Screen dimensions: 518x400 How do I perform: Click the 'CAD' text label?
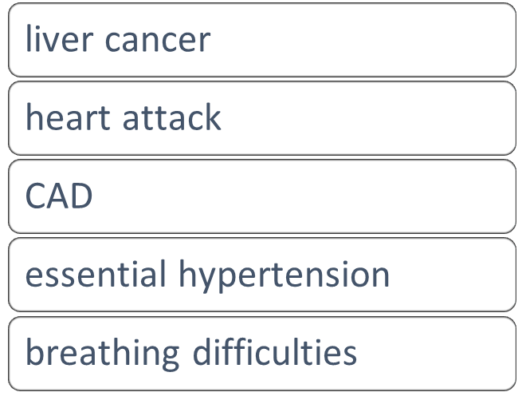(x=59, y=196)
